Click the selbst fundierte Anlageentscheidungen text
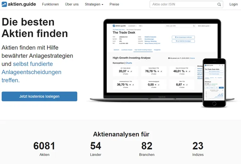 coord(31,72)
